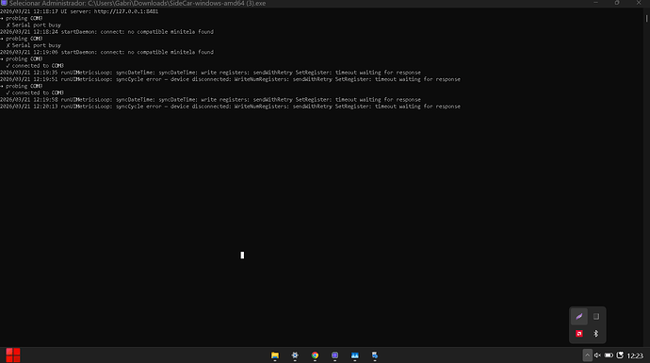Click the first 'connected to COM3' line

tap(35, 66)
